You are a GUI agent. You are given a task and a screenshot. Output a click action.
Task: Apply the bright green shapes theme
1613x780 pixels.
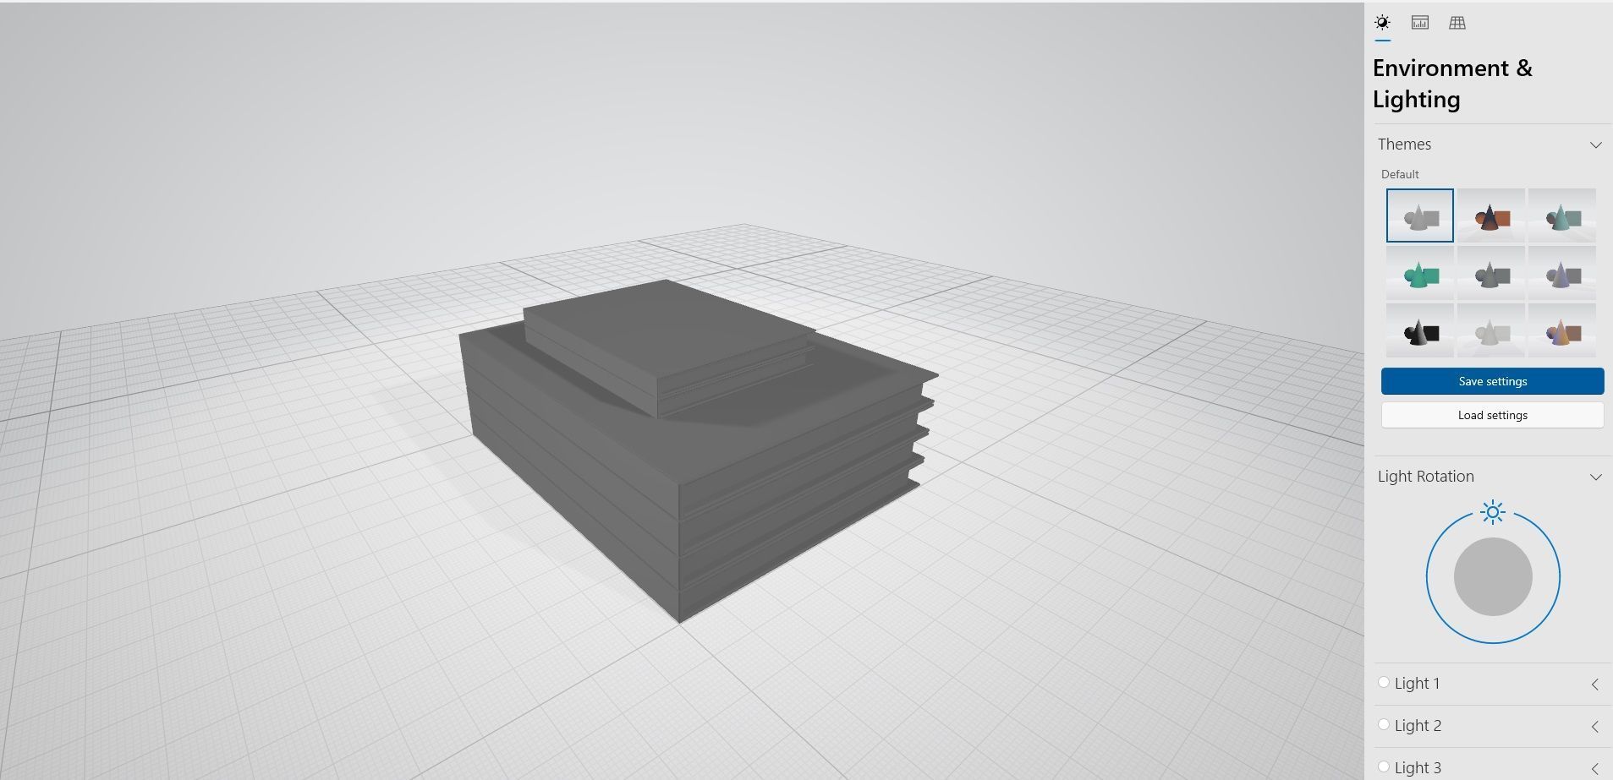tap(1420, 273)
